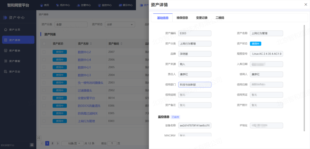Click the 资产清单 list icon in sidebar
Image resolution: width=310 pixels, height=149 pixels.
point(6,40)
